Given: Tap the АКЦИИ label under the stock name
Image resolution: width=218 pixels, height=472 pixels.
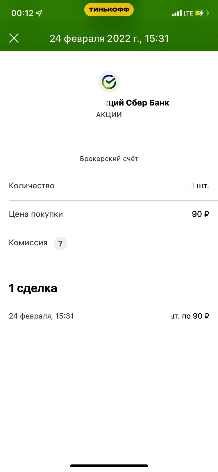Looking at the screenshot, I should (x=109, y=115).
